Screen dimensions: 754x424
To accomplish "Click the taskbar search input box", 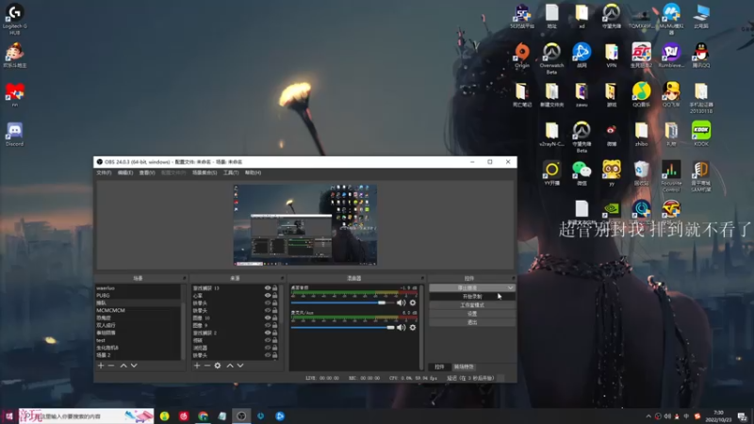I will click(86, 416).
